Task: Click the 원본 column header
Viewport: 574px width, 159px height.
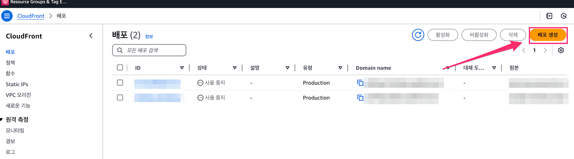Action: 514,68
